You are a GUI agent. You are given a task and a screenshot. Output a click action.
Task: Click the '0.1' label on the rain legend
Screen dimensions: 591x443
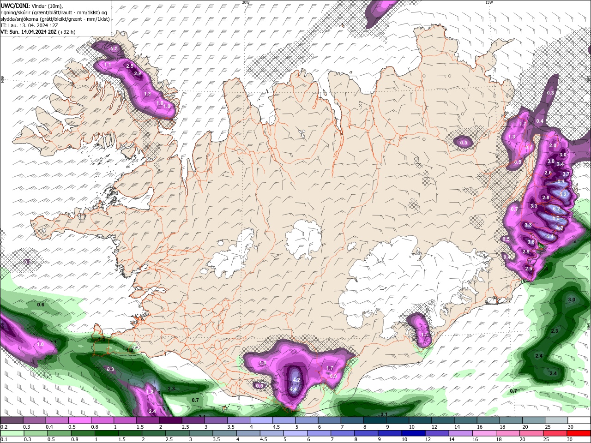(x=4, y=440)
